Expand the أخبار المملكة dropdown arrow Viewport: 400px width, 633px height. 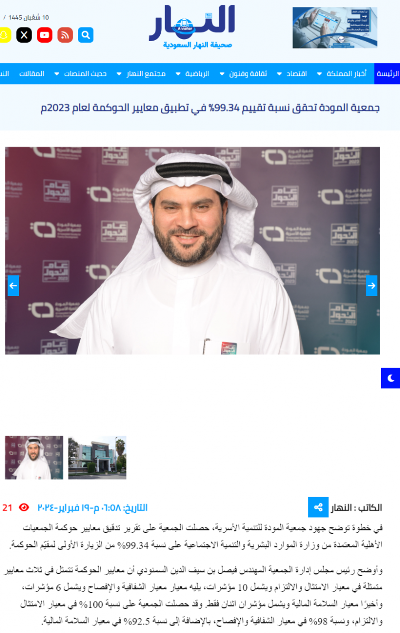[319, 74]
